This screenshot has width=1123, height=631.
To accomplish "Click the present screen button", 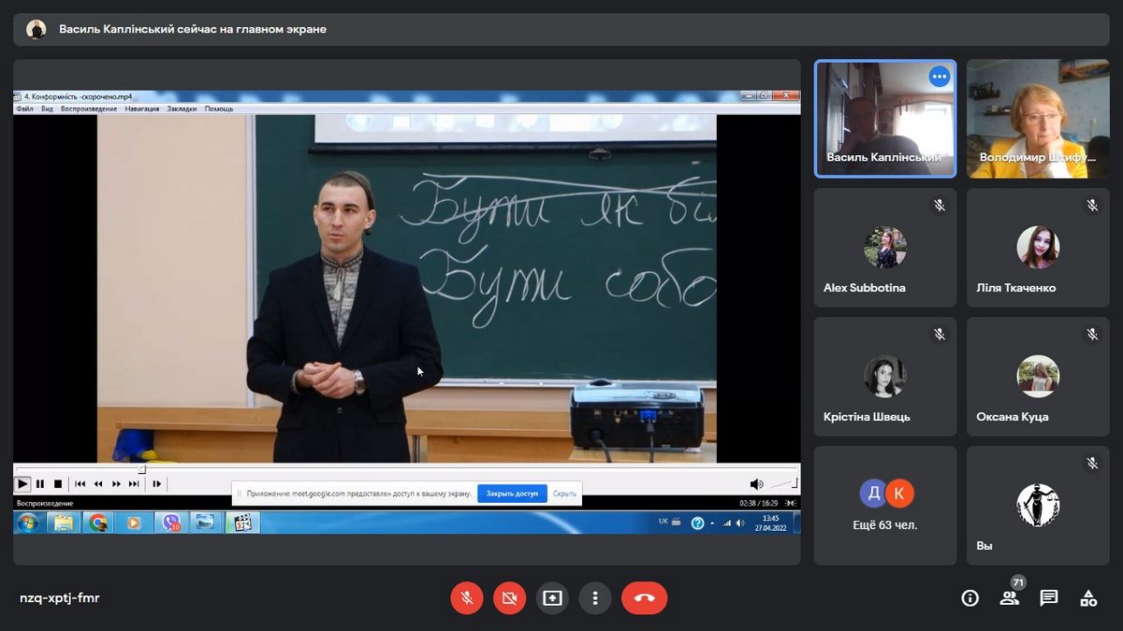I will 552,598.
